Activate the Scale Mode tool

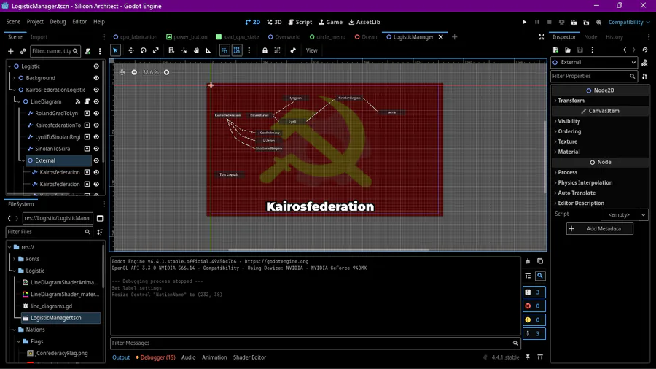[x=156, y=50]
